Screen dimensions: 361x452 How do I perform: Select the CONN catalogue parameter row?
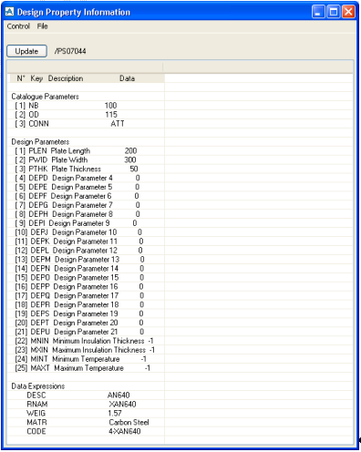tap(86, 124)
